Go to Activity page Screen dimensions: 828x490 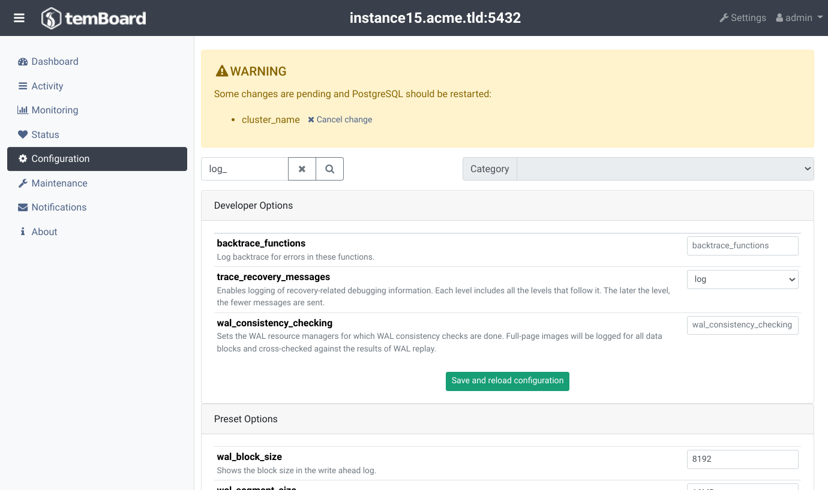pyautogui.click(x=40, y=86)
